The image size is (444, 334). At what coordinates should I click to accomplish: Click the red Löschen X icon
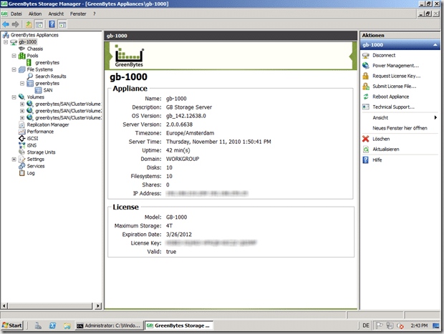[365, 139]
